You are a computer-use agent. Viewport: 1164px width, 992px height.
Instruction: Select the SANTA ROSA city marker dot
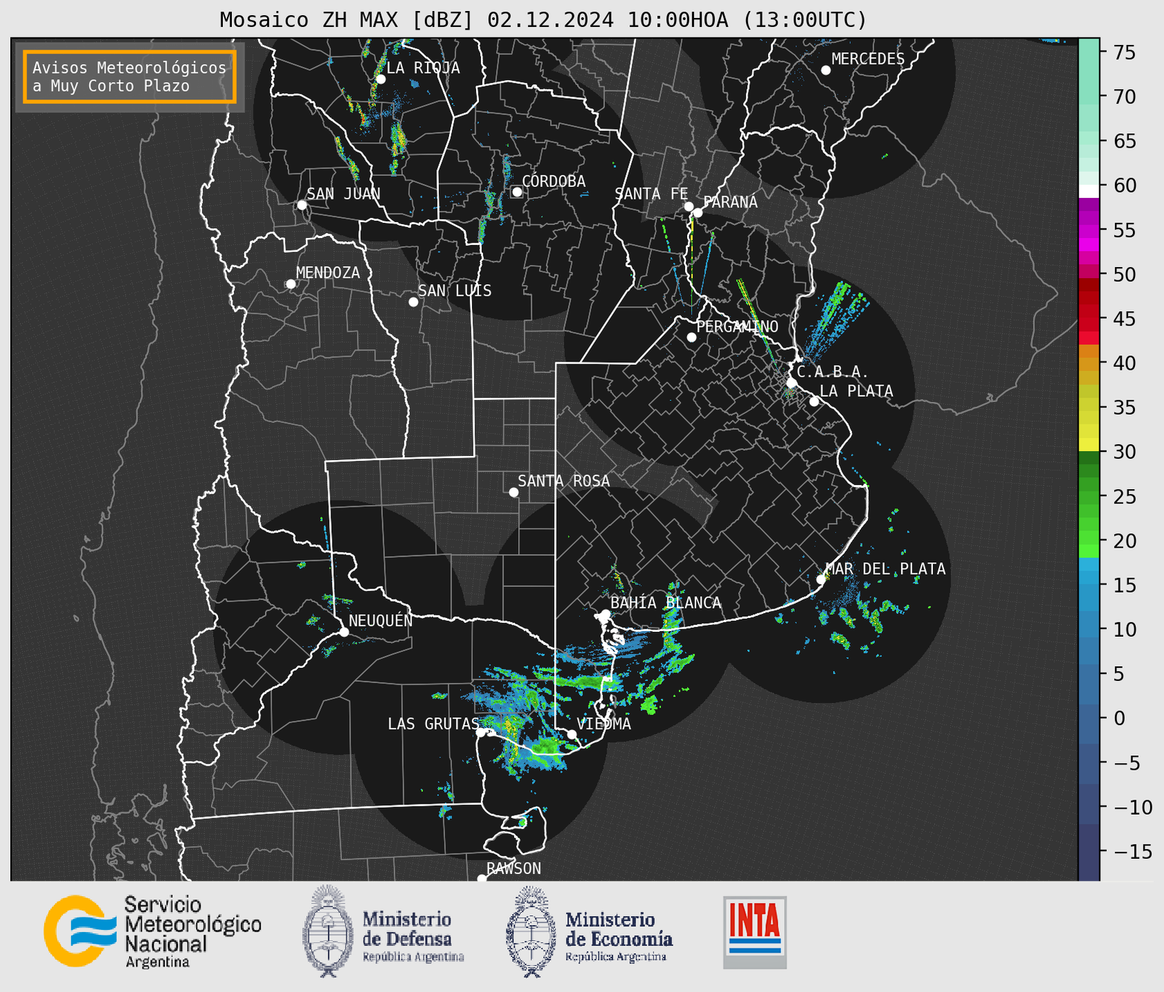[513, 492]
